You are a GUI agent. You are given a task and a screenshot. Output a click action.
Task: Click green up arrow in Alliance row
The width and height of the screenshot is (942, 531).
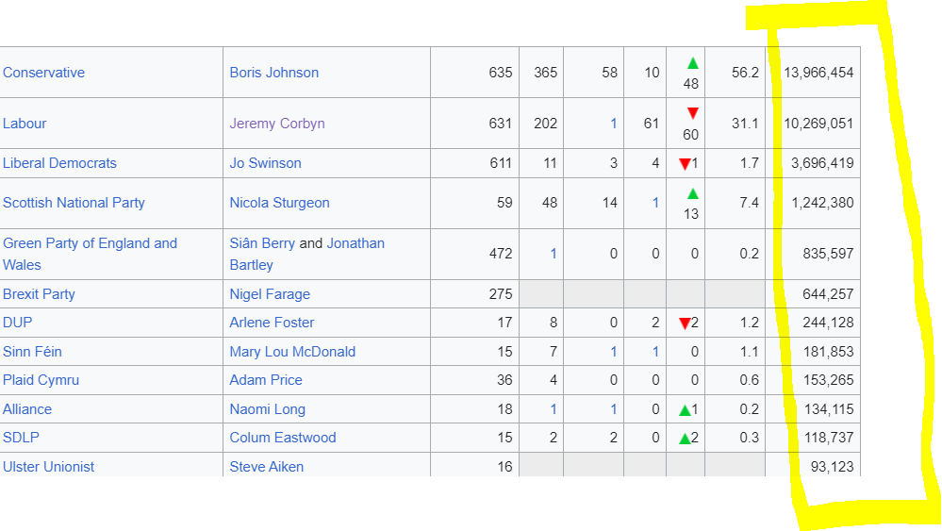685,410
